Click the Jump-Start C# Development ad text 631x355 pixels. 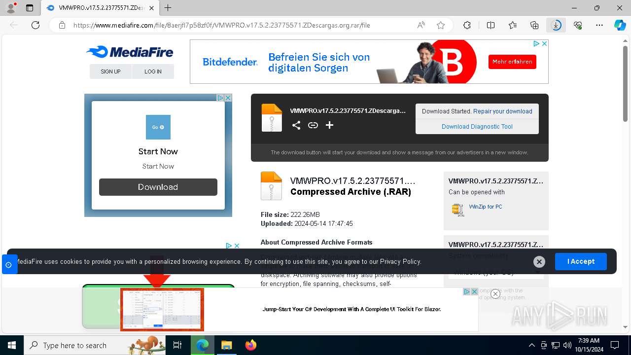pyautogui.click(x=351, y=309)
